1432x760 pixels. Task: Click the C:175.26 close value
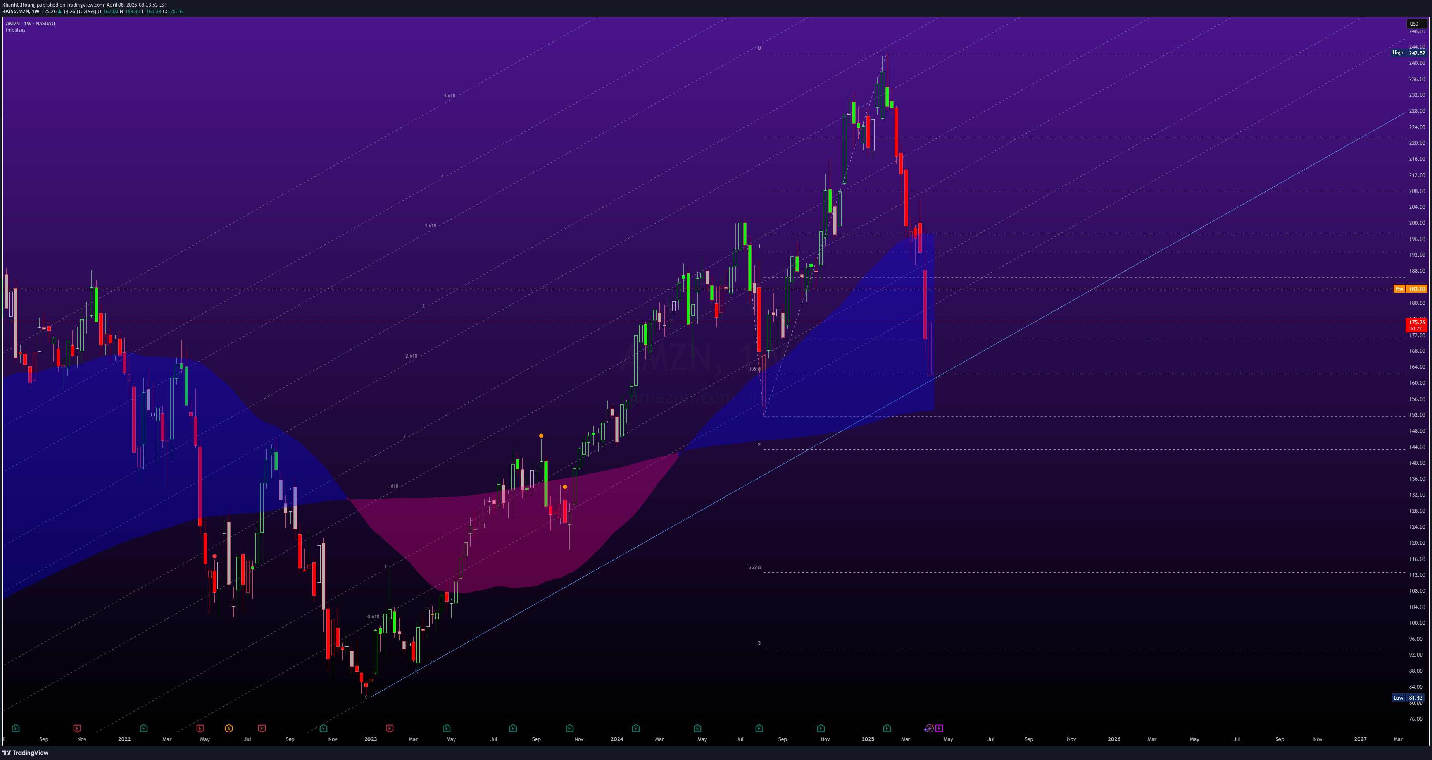[173, 11]
